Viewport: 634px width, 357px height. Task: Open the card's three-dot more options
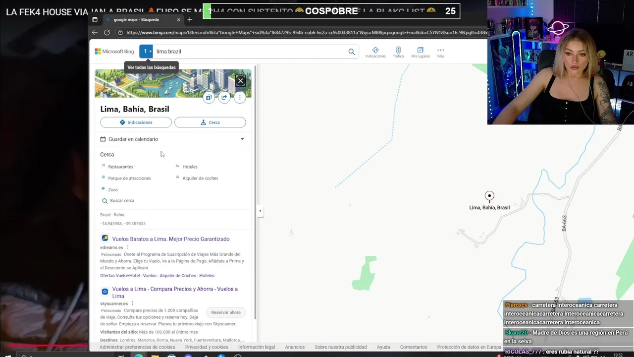coord(240,98)
